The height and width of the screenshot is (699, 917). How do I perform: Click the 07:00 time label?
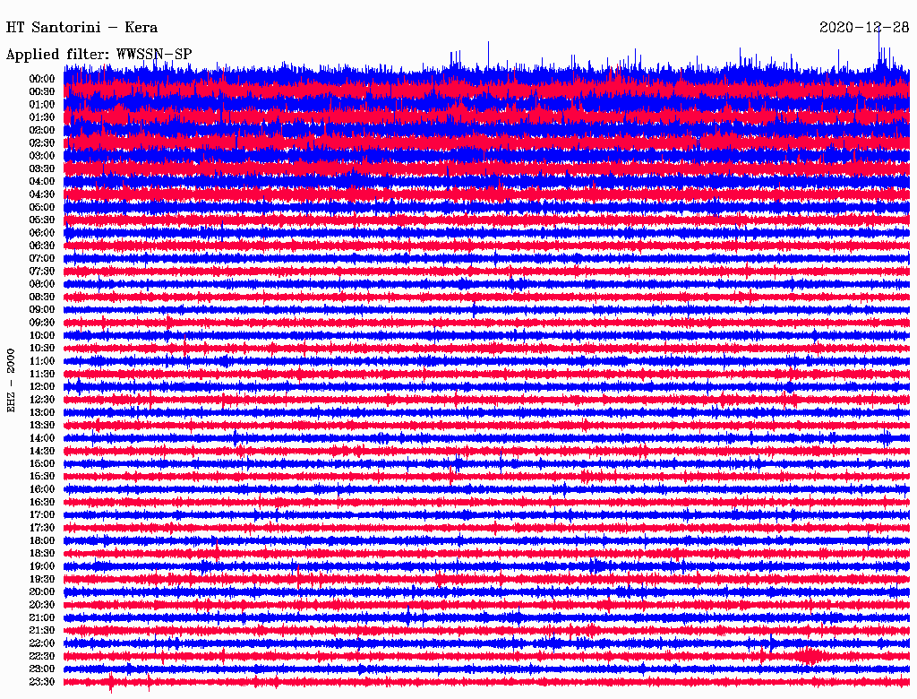point(42,259)
